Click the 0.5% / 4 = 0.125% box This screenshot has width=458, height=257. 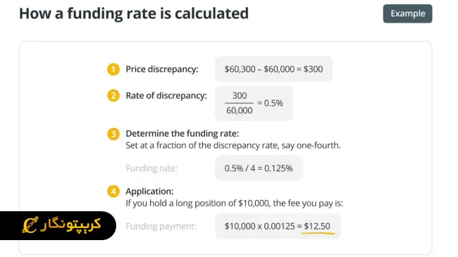point(259,168)
